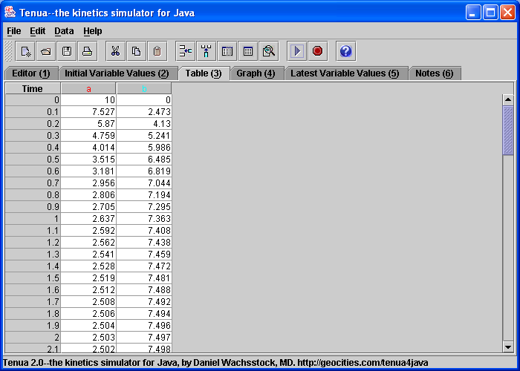520x371 pixels.
Task: Click the Print icon in toolbar
Action: click(x=88, y=51)
